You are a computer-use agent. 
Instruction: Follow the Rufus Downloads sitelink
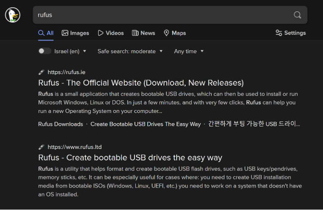tap(60, 124)
